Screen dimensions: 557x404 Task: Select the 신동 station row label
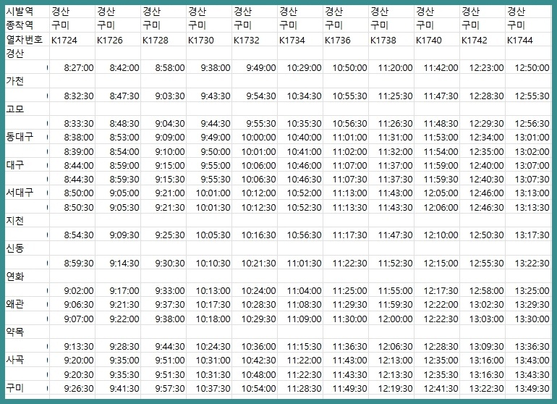pyautogui.click(x=27, y=248)
